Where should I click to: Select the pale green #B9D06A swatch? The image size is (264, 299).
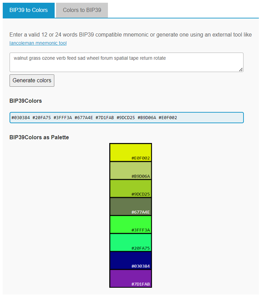[130, 170]
